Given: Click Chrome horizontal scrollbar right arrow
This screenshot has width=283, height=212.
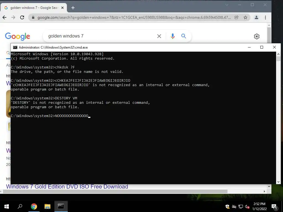Looking at the screenshot, I should click(x=264, y=192).
